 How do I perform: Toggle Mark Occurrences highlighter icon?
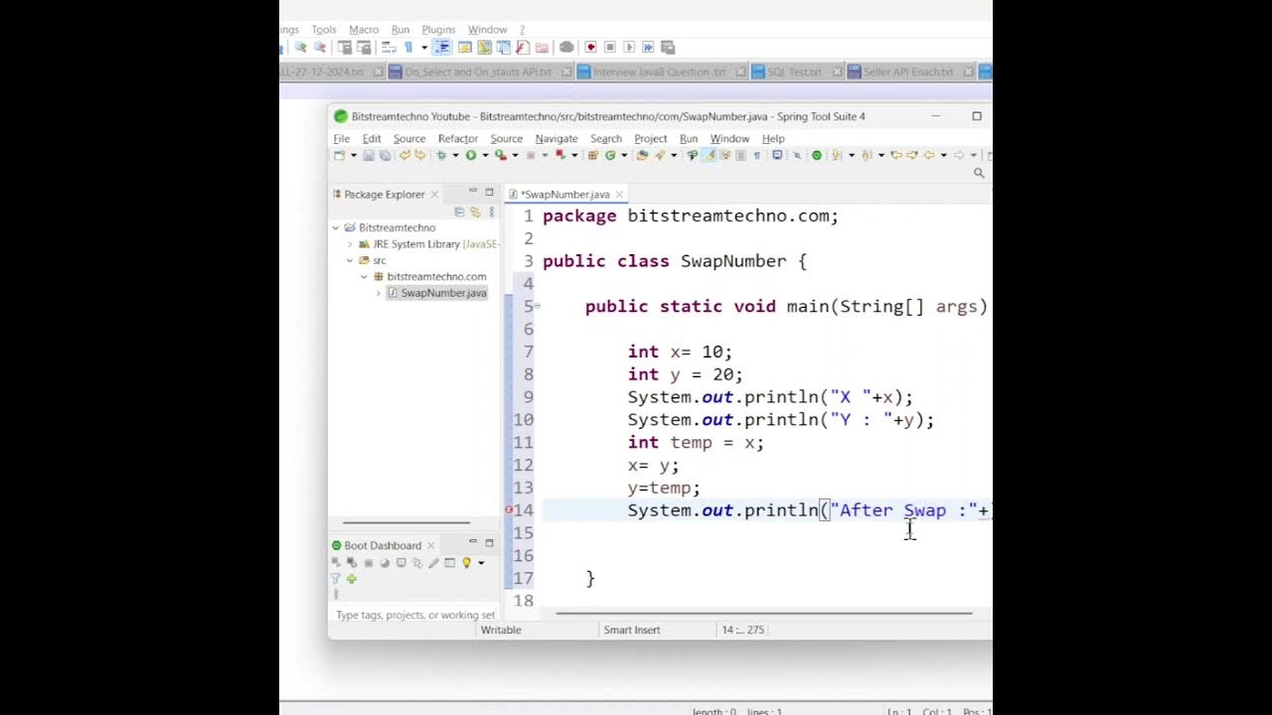click(x=711, y=155)
